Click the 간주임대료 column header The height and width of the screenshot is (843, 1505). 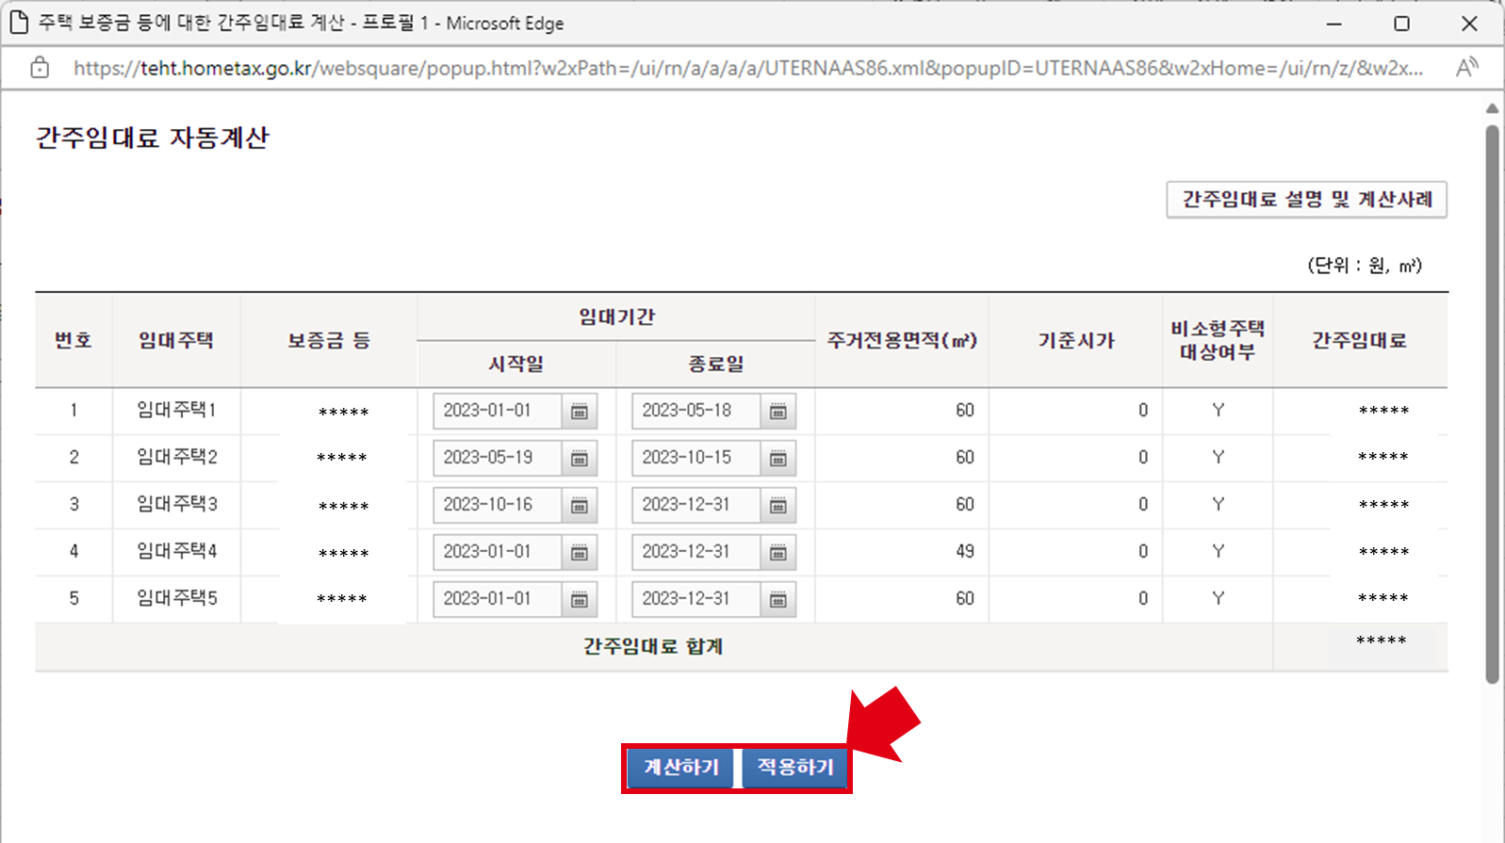pos(1360,341)
